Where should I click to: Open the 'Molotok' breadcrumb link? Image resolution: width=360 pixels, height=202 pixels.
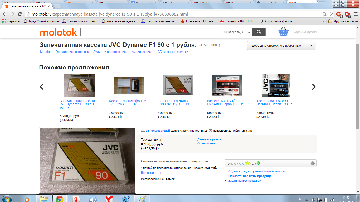46,52
